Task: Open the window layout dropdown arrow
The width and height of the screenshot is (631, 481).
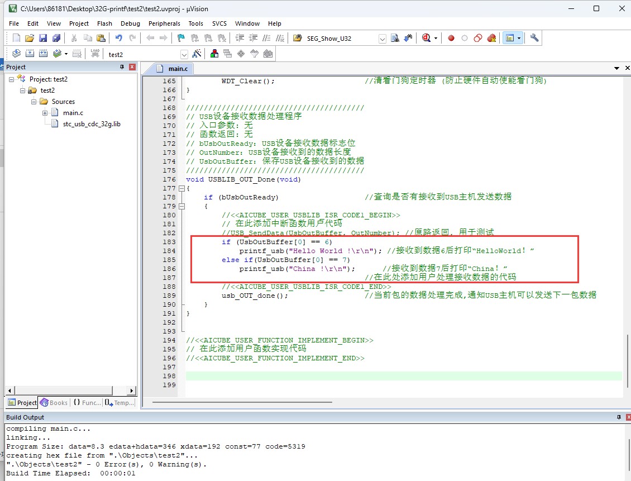Action: click(519, 39)
